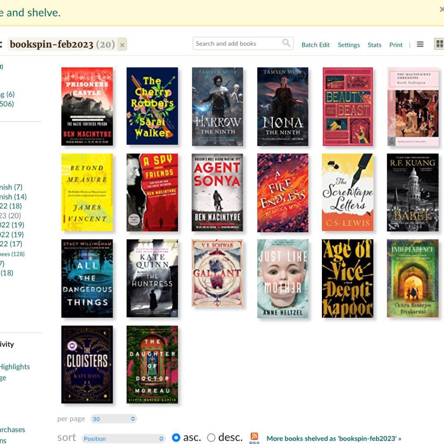
Task: Open Beauty and the Beast cover
Action: (x=348, y=106)
